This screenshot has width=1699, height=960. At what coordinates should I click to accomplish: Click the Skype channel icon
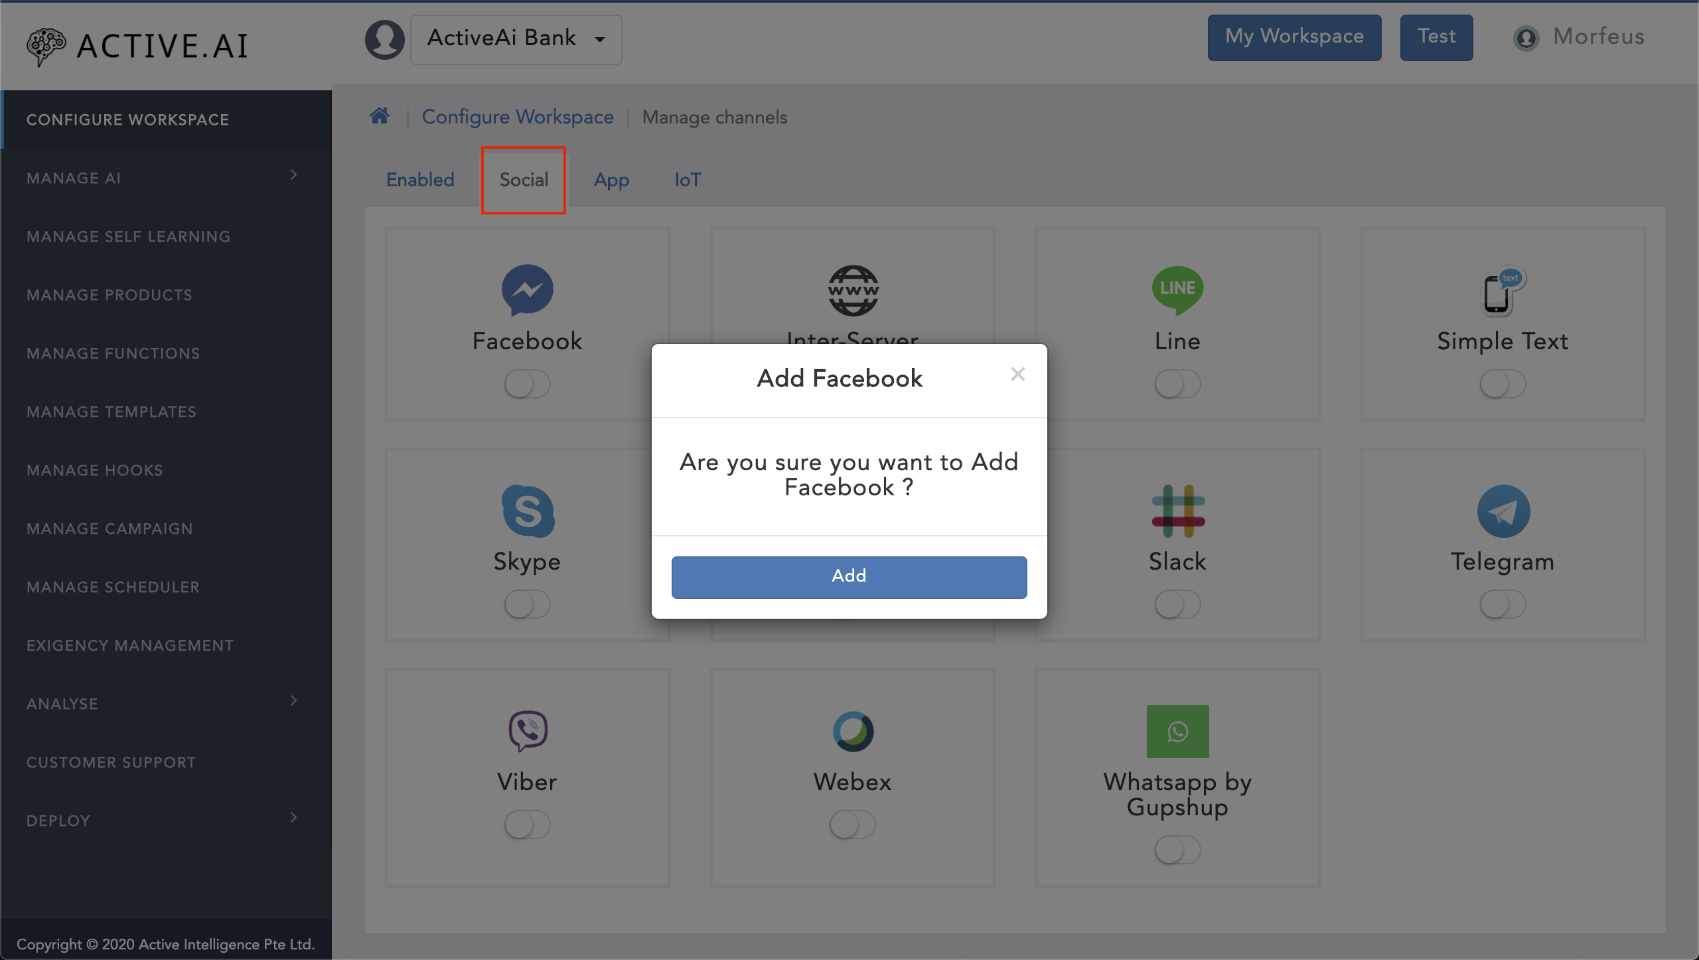528,511
